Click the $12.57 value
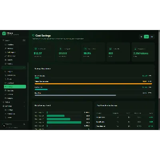 (x=38, y=53)
